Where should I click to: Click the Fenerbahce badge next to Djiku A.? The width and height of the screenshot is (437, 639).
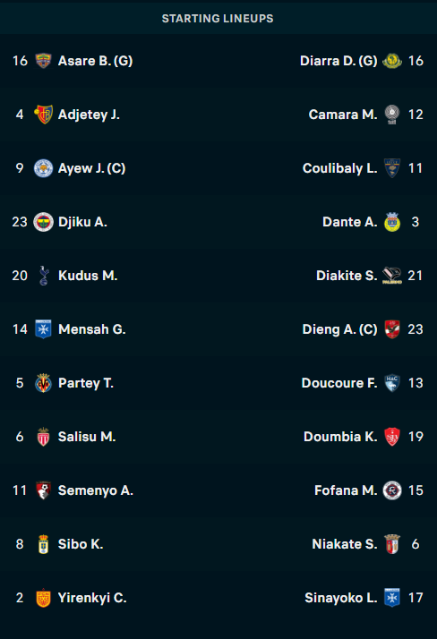[x=43, y=222]
